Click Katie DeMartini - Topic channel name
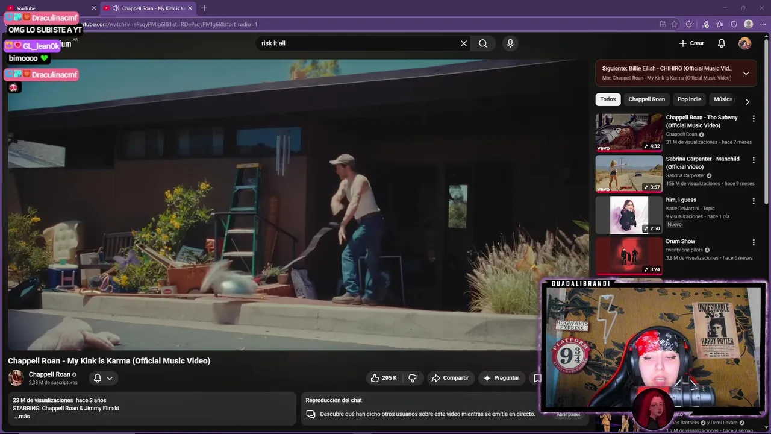The image size is (771, 434). (x=690, y=209)
